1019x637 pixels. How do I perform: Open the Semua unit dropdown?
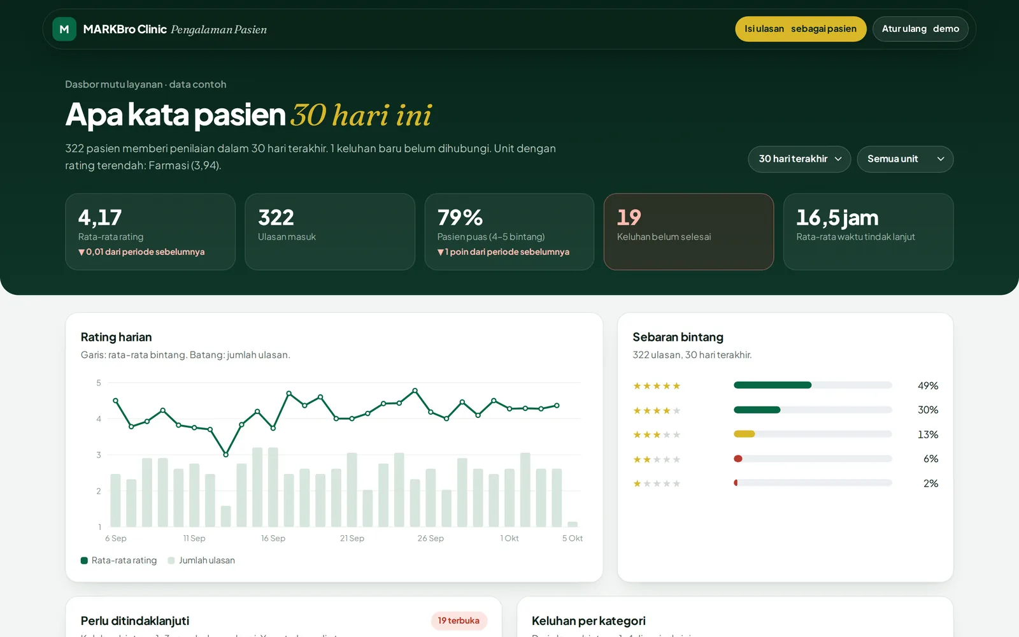point(905,159)
